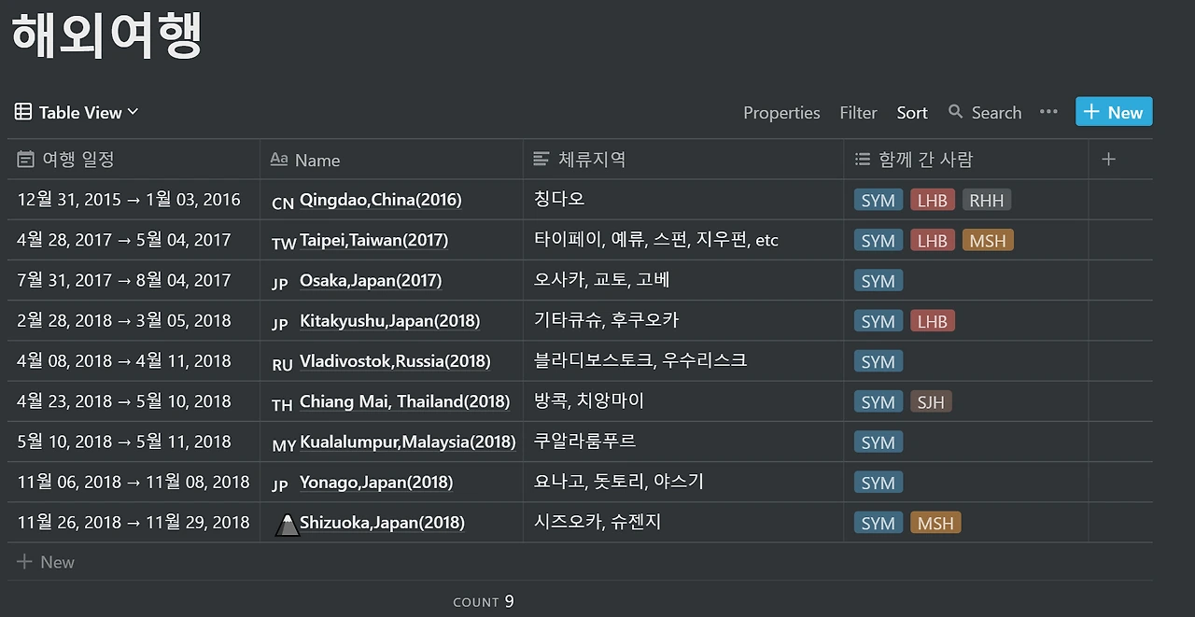Image resolution: width=1195 pixels, height=617 pixels.
Task: Open the Properties menu
Action: [x=781, y=113]
